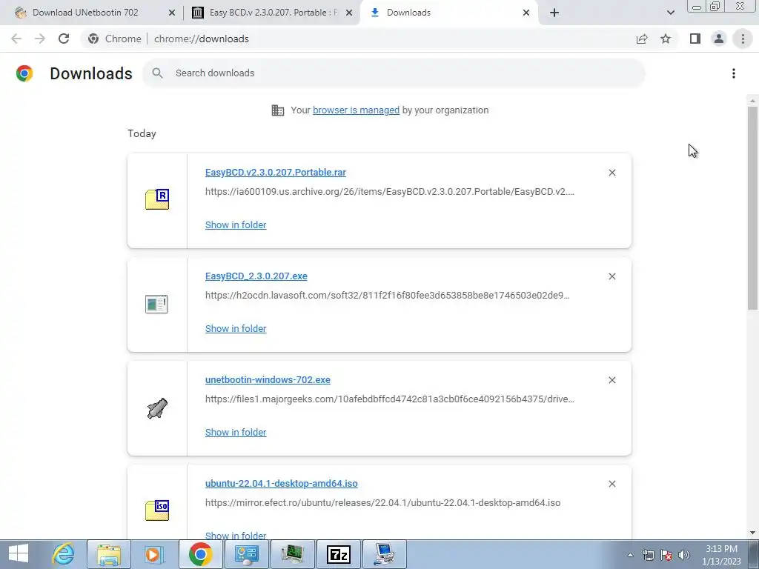759x569 pixels.
Task: Click the lavasoft.com source URL text
Action: click(387, 295)
